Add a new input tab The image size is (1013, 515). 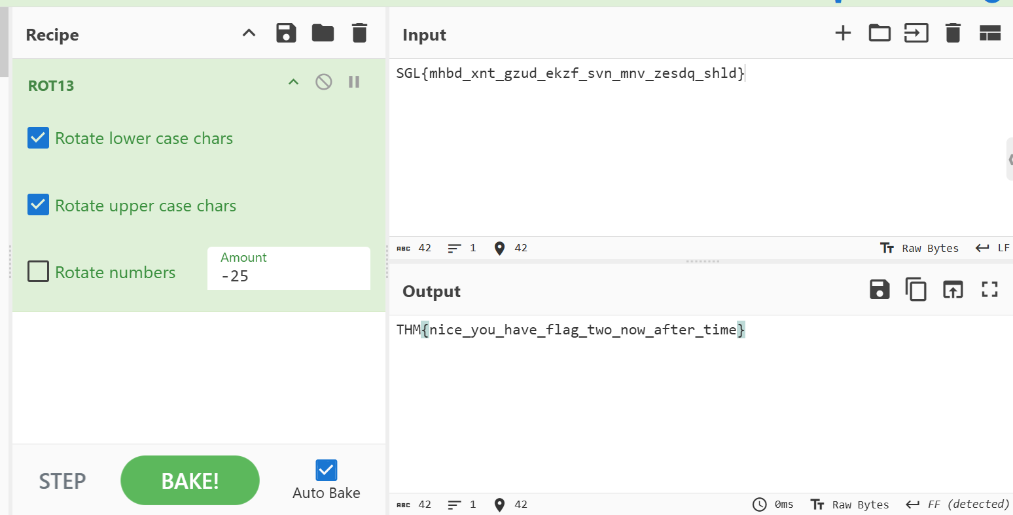coord(843,33)
